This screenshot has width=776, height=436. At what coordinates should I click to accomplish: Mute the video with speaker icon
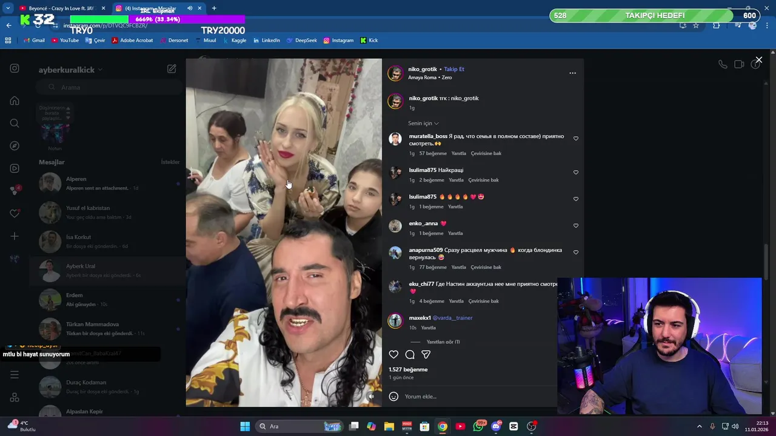point(371,397)
